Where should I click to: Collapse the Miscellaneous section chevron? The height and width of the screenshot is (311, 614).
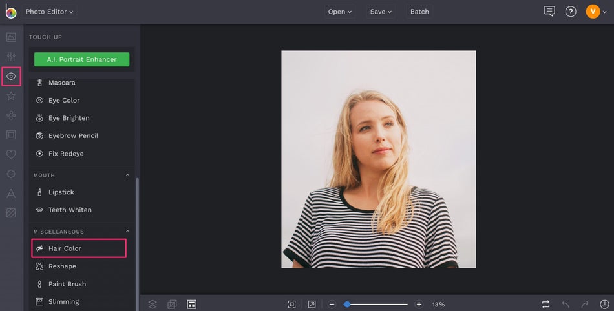pyautogui.click(x=128, y=231)
